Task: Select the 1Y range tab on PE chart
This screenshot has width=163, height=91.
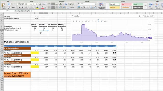Action: coord(92,21)
